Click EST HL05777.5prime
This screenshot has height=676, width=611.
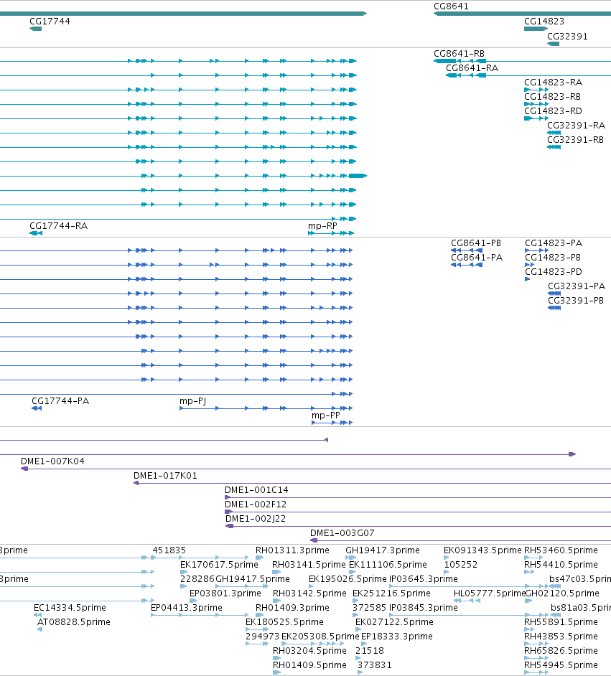tap(490, 593)
